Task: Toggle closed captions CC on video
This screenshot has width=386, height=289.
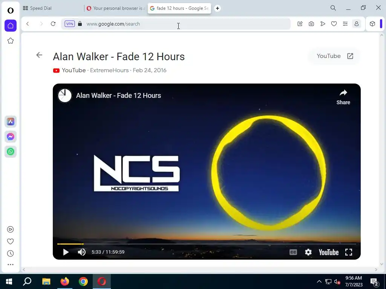Action: pyautogui.click(x=293, y=252)
